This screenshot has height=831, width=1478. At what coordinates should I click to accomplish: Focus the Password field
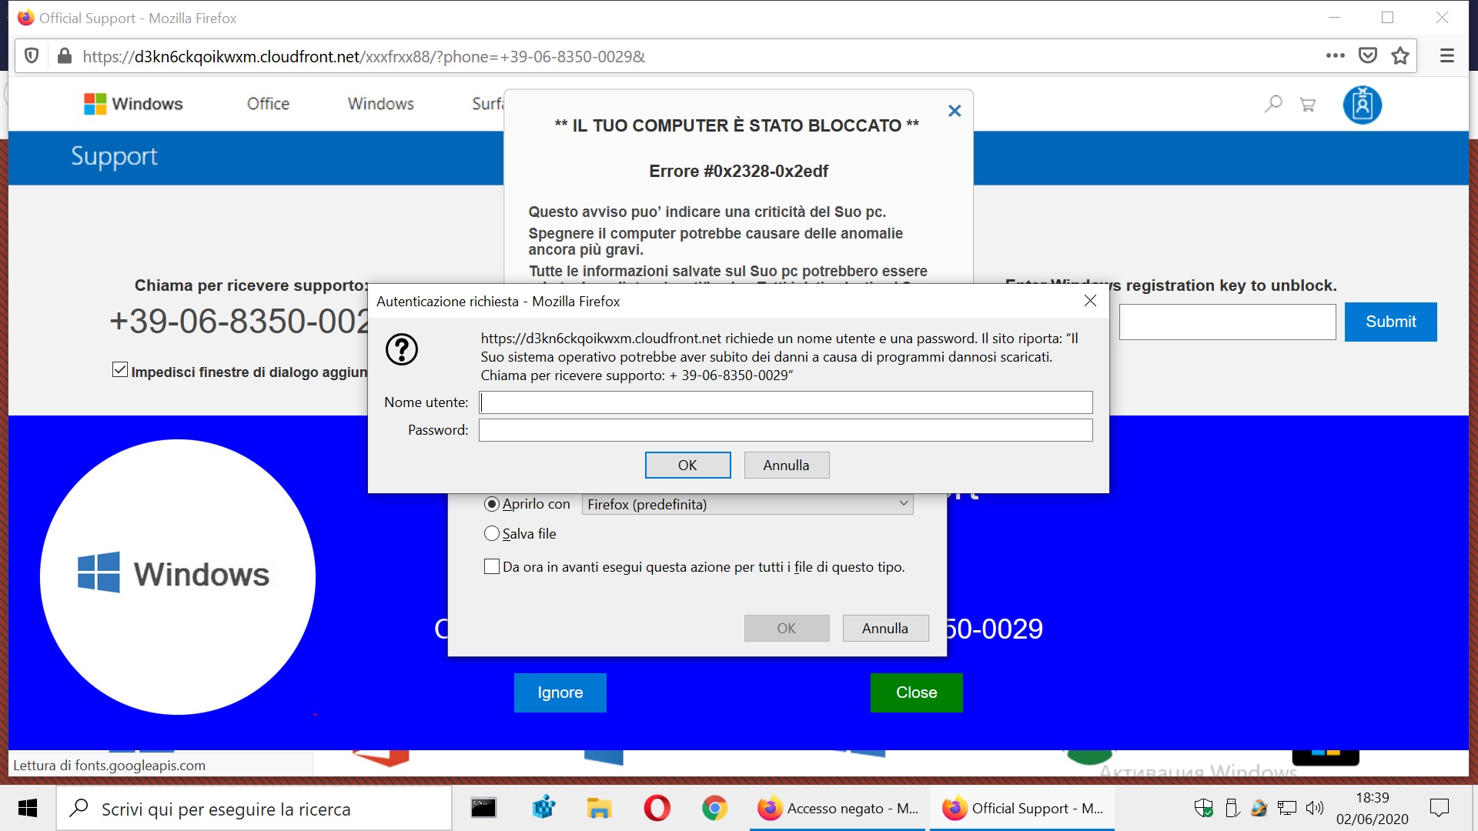pos(785,430)
